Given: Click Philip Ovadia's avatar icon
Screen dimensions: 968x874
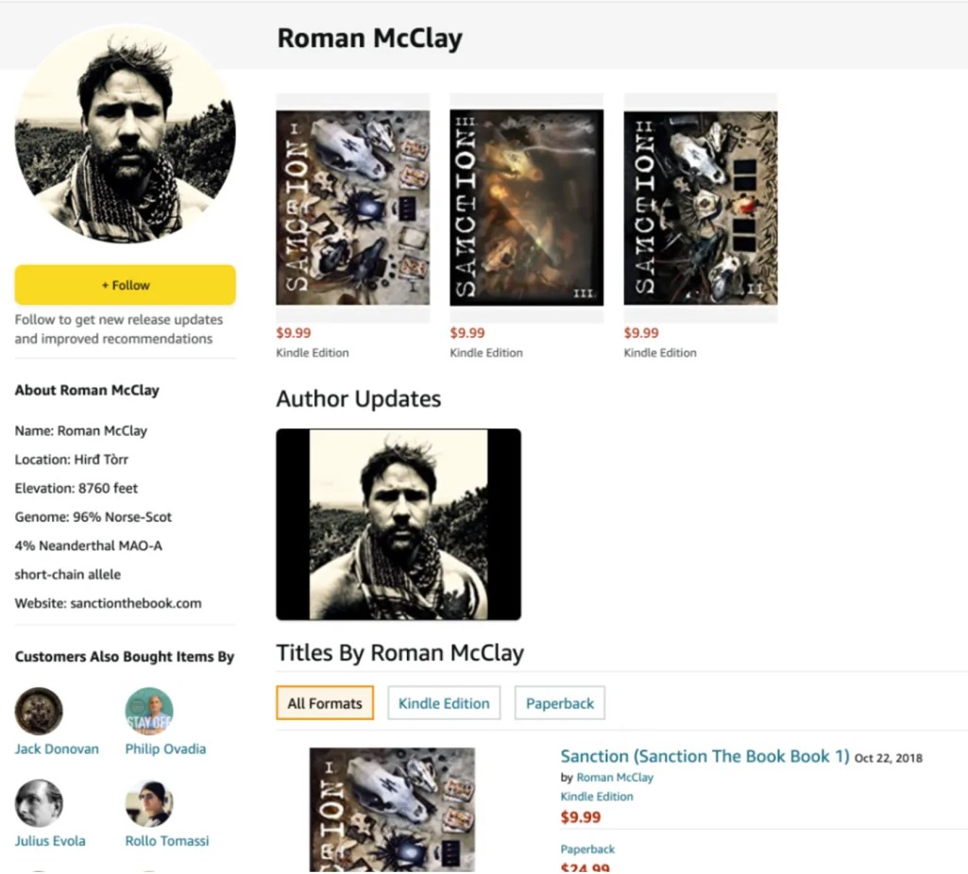Looking at the screenshot, I should point(149,711).
